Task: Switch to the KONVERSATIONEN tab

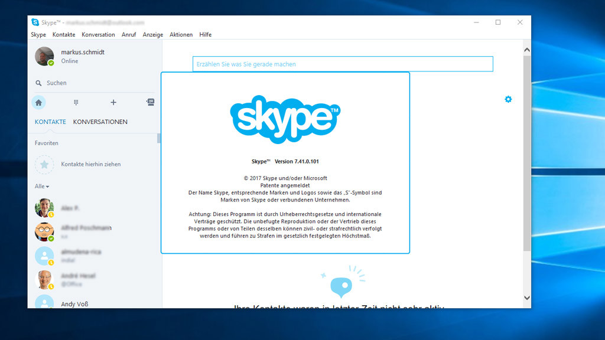Action: pos(100,122)
